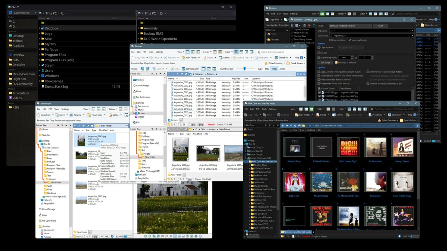The width and height of the screenshot is (447, 251).
Task: Open Settings menu in Nick Cave window
Action: click(x=273, y=109)
